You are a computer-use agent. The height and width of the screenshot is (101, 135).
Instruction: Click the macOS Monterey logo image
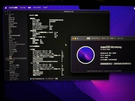point(86,55)
